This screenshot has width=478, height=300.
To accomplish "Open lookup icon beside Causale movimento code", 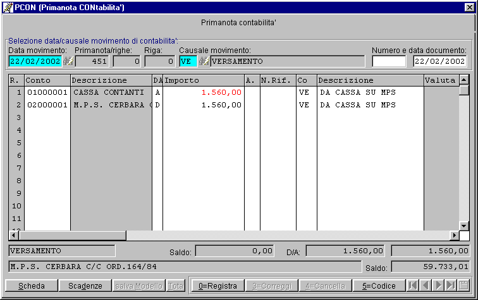I will pyautogui.click(x=204, y=61).
